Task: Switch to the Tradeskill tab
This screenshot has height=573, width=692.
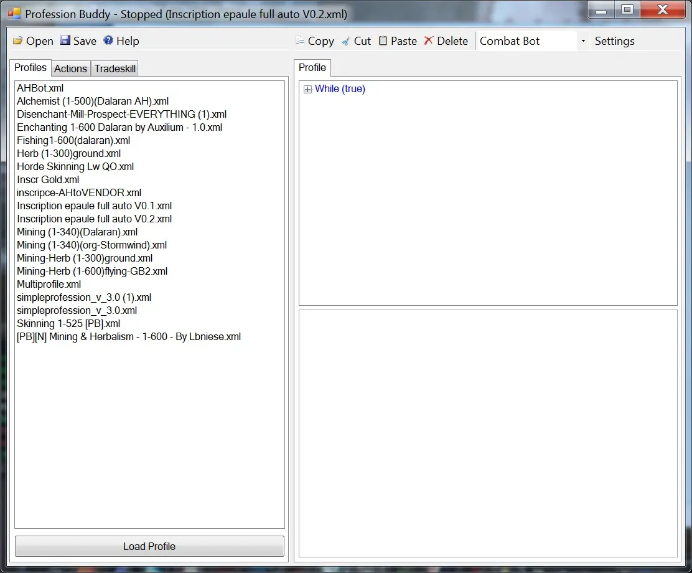Action: coord(115,69)
